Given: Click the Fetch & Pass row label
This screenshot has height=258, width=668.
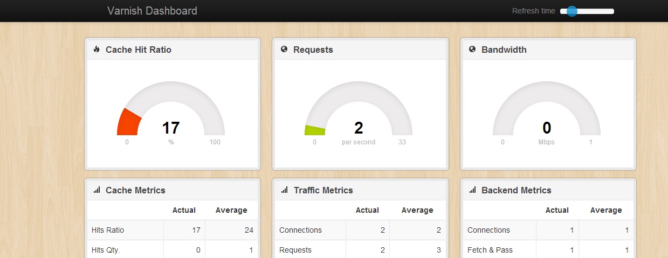Looking at the screenshot, I should click(490, 250).
